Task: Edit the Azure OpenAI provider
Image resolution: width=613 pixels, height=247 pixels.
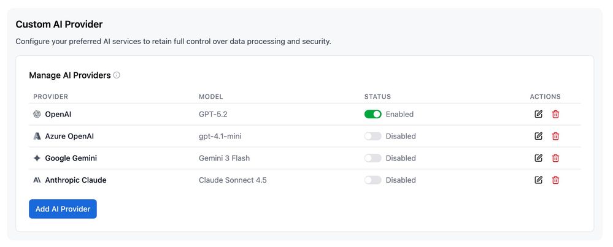Action: pyautogui.click(x=538, y=136)
